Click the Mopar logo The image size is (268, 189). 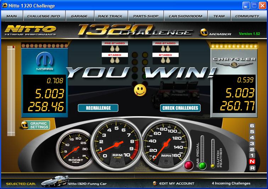coord(45,61)
